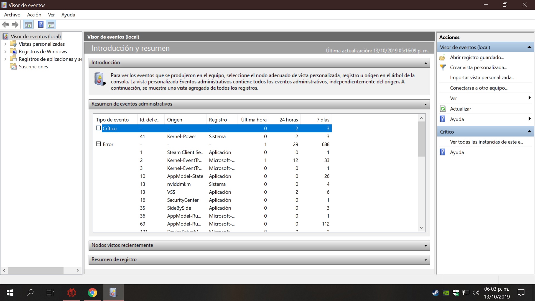535x301 pixels.
Task: Click the Forward arrow toolbar icon
Action: 15,25
